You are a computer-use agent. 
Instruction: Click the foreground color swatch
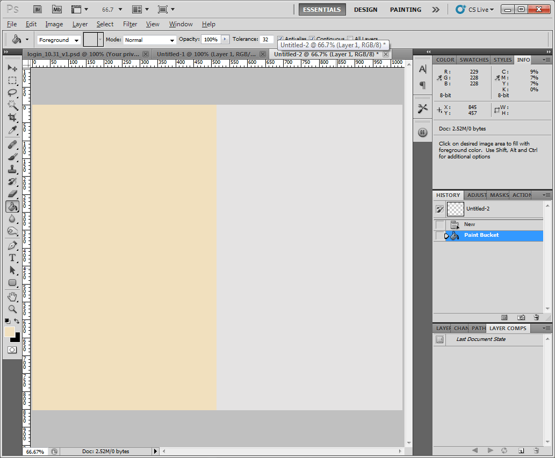9,332
